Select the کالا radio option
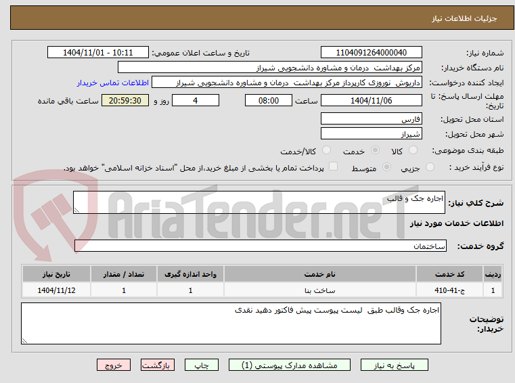This screenshot has height=383, width=515. pos(413,150)
